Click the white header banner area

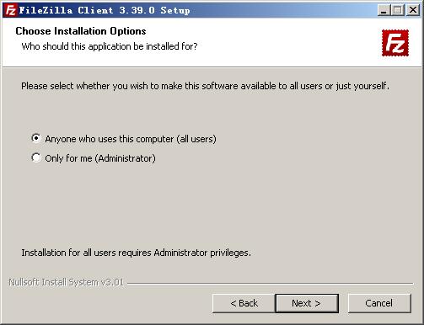click(212, 42)
